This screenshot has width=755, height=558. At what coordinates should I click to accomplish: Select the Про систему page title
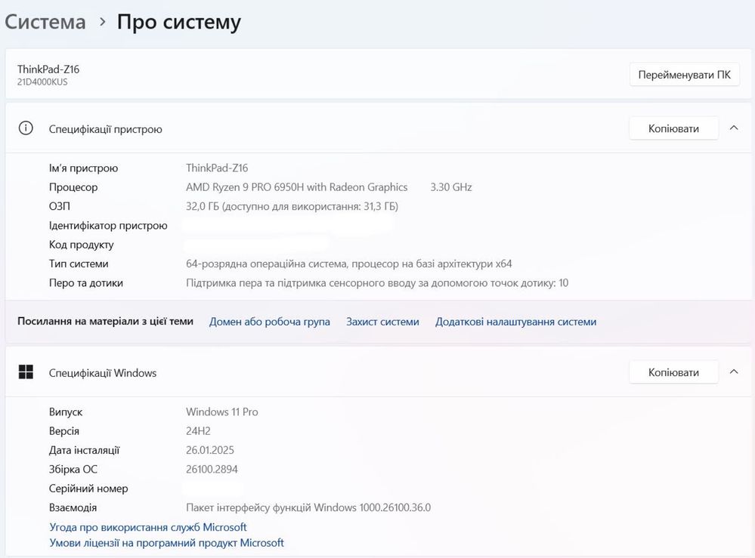[x=179, y=23]
